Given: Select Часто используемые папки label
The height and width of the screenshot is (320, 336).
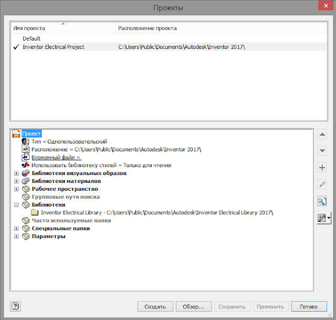Looking at the screenshot, I should 71,221.
